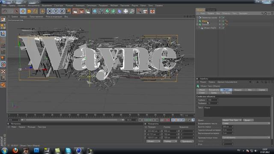Click the bottom orange icon in left palette
Screen dimensions: 274x154
pos(3,85)
